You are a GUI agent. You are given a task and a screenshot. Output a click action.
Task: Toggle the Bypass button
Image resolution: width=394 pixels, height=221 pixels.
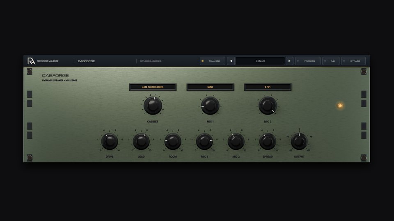click(x=353, y=61)
